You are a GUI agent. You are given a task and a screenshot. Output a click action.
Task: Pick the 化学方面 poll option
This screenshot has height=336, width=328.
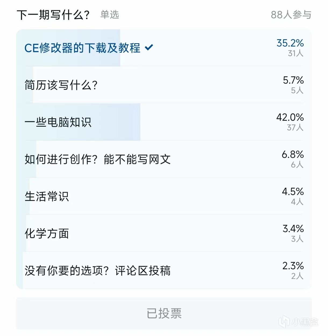click(x=164, y=234)
